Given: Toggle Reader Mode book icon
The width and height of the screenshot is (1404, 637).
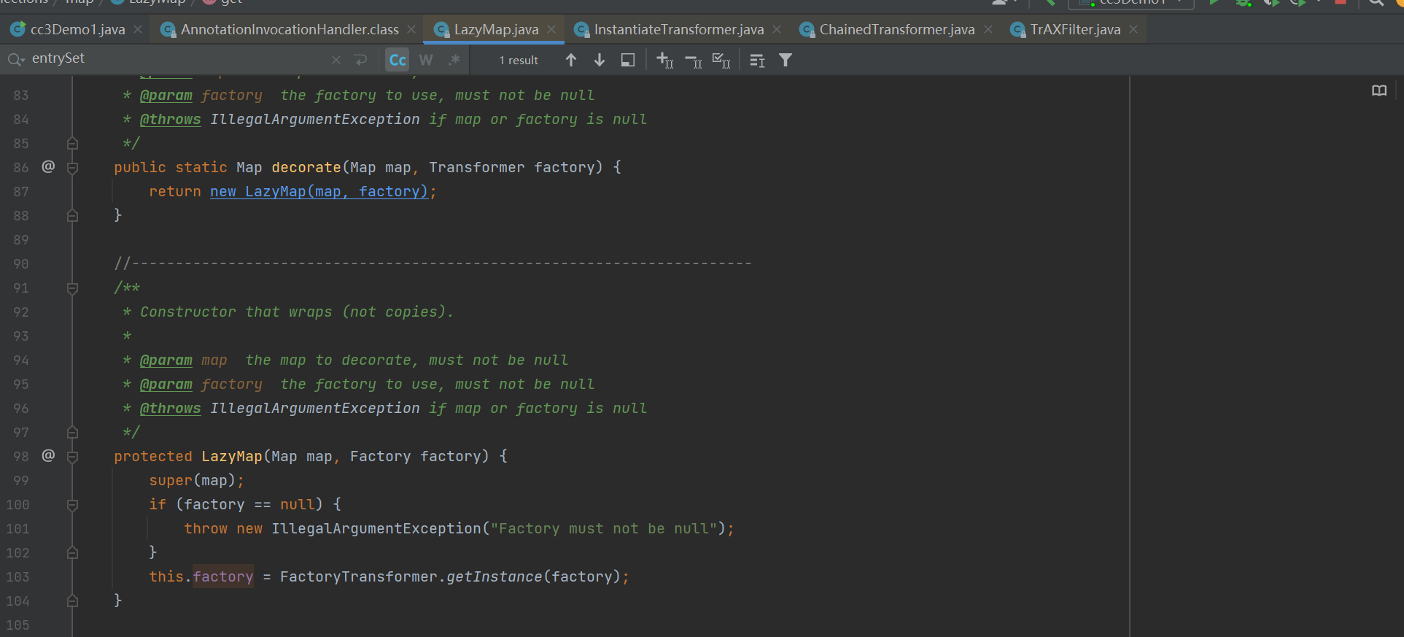Looking at the screenshot, I should click(1378, 90).
